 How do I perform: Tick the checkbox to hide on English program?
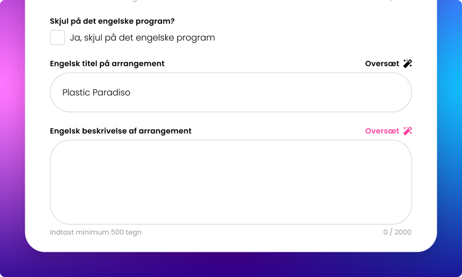click(x=57, y=38)
